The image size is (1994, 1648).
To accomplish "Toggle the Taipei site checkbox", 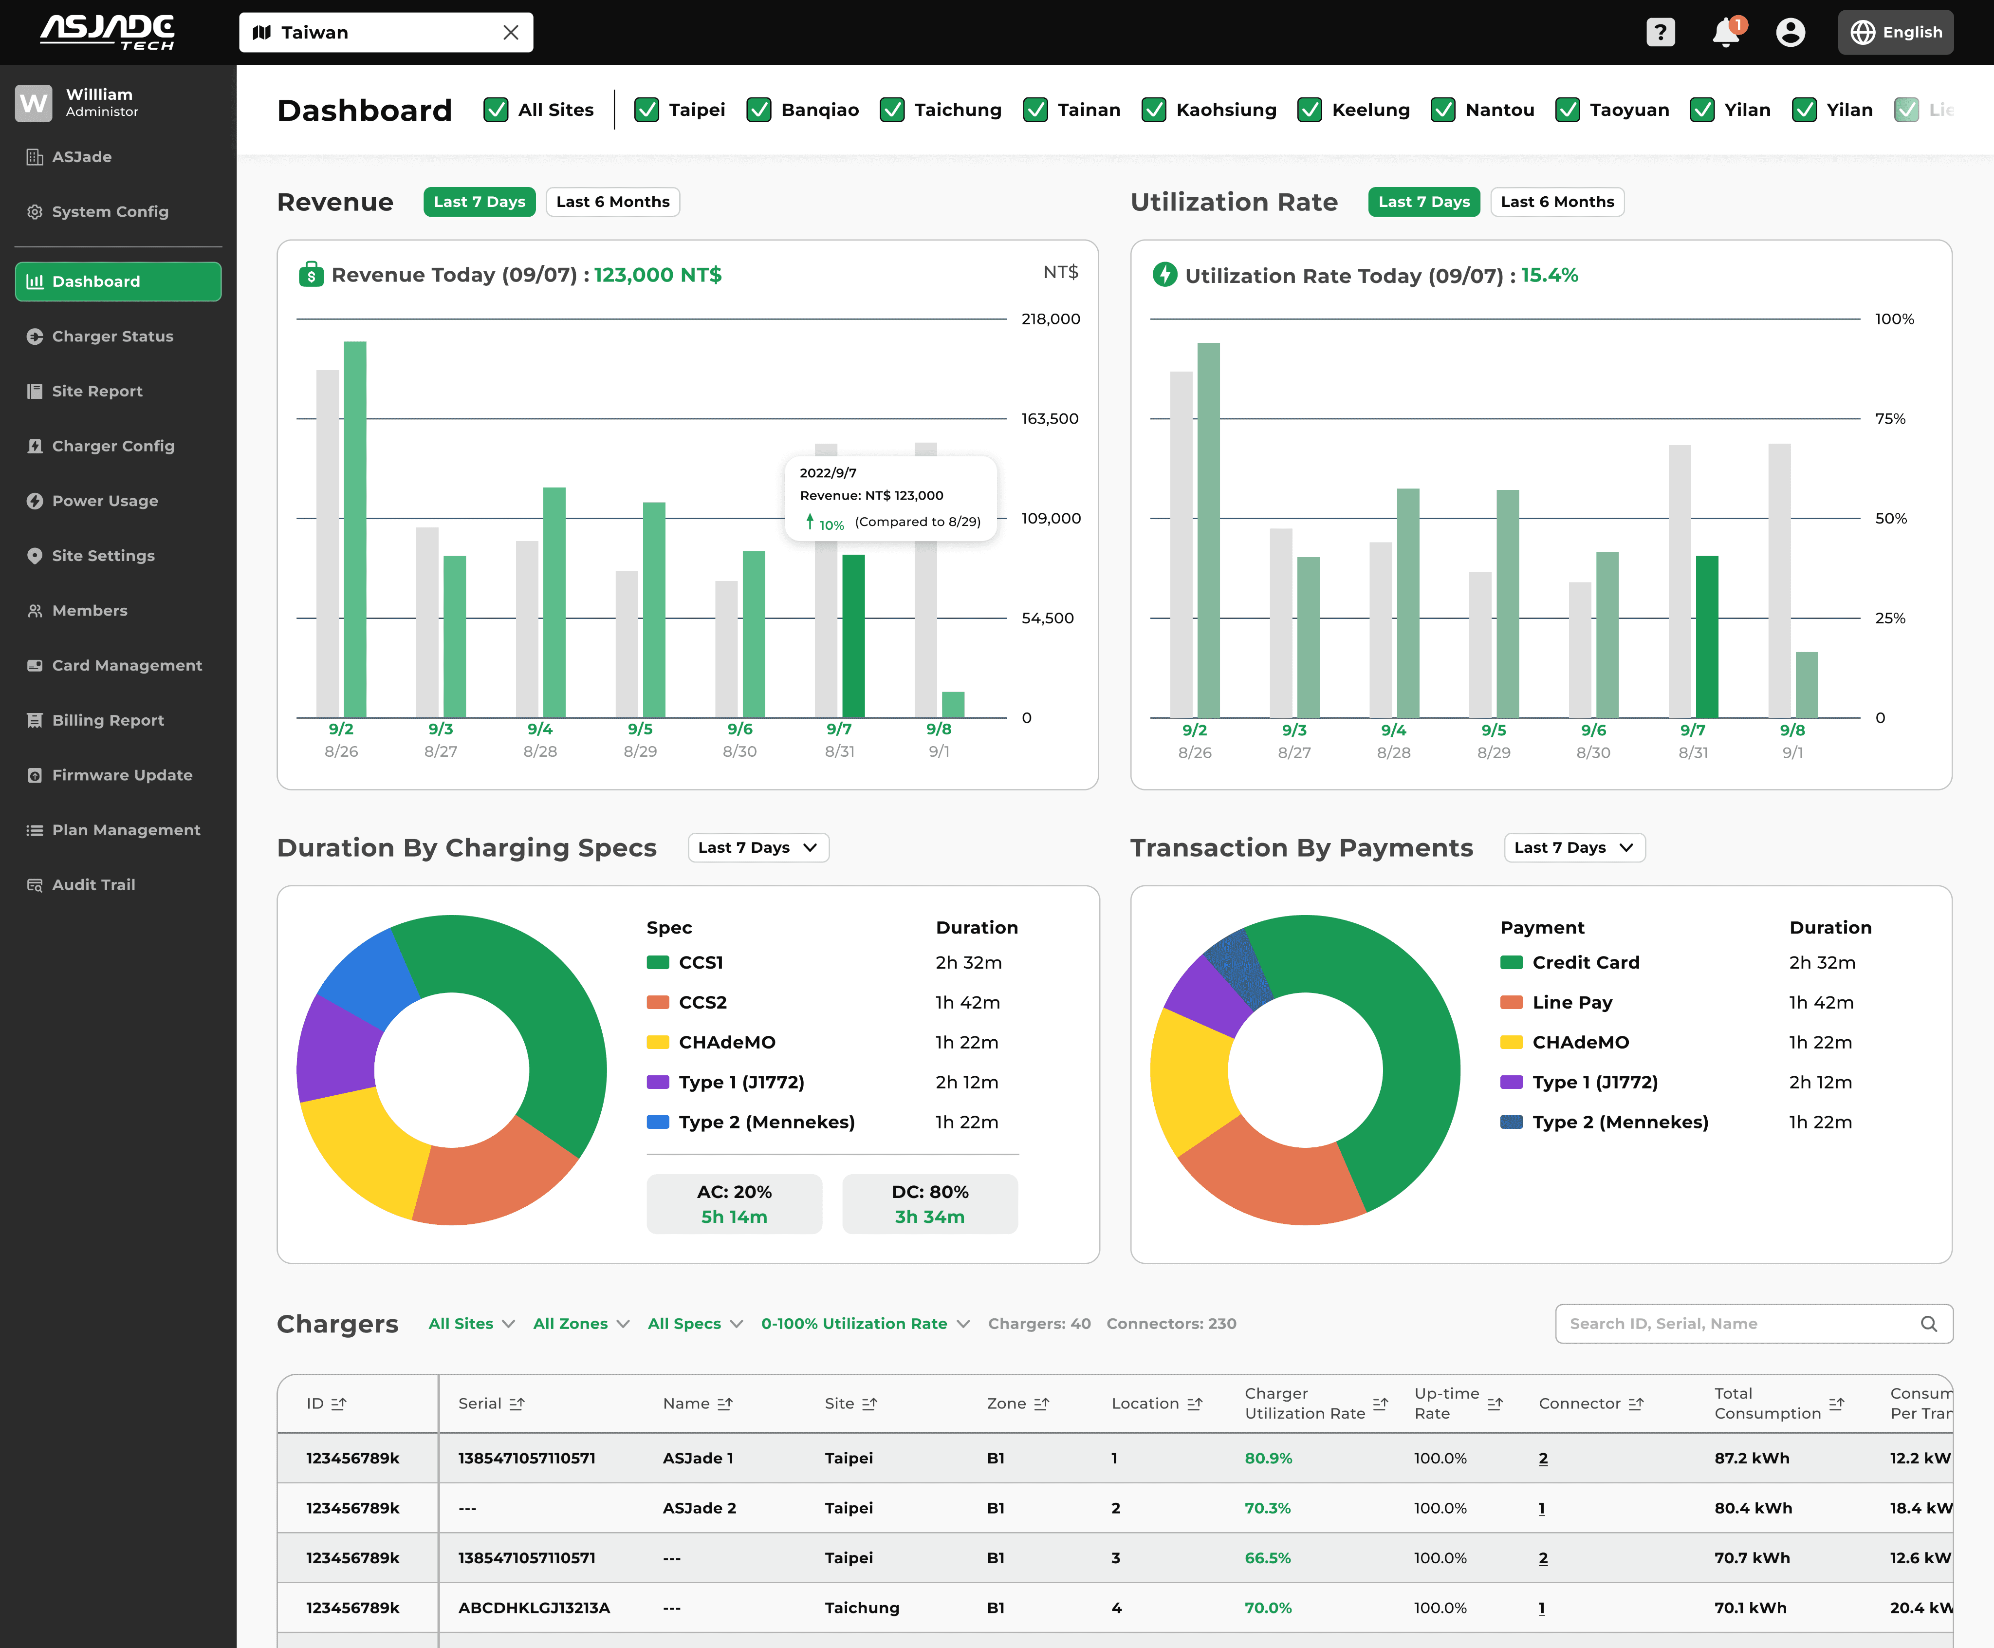I will click(x=646, y=110).
